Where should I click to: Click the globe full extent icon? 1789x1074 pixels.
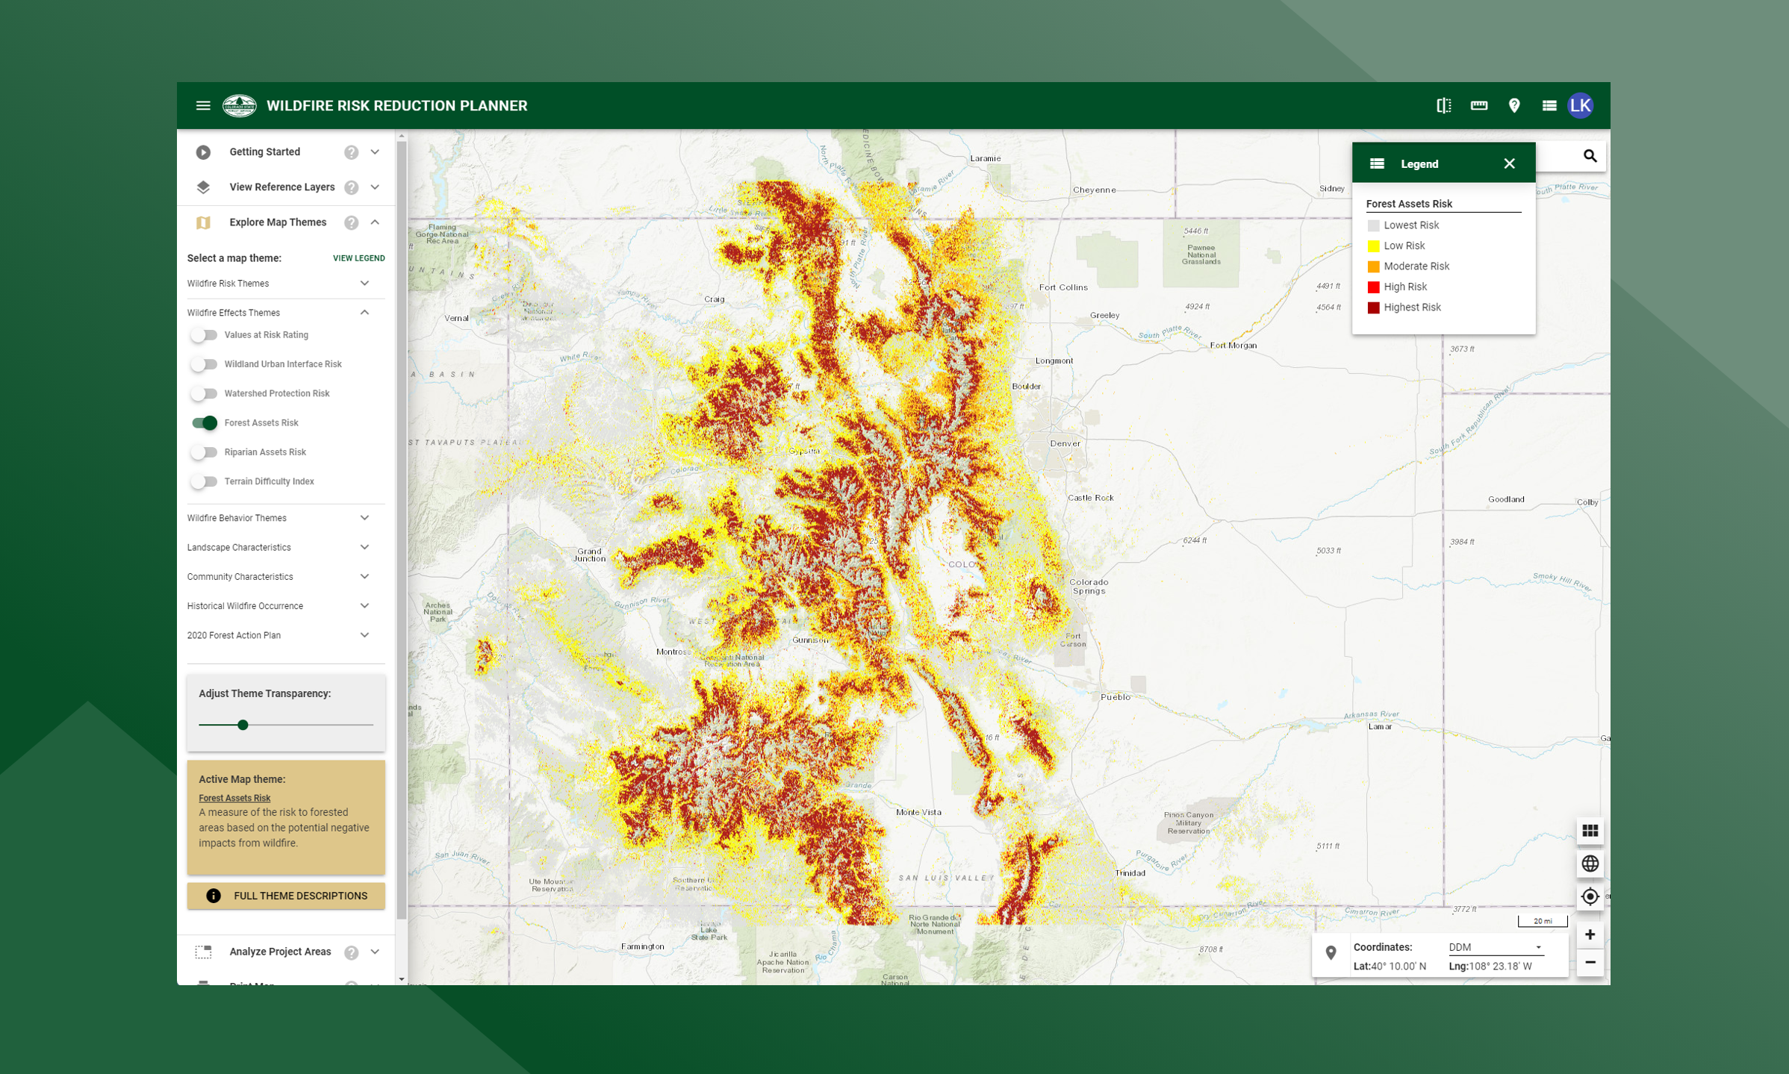[1590, 864]
